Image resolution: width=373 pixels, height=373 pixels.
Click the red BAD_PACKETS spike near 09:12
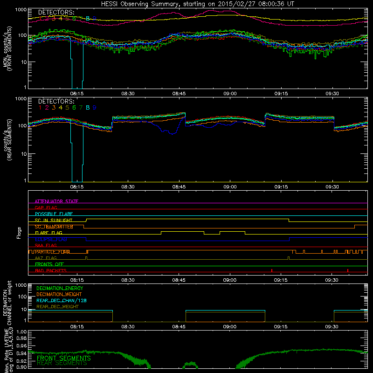(x=272, y=270)
